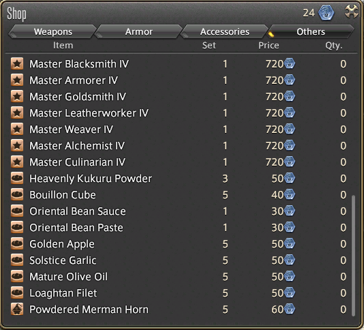Click the Qty. column header

[x=334, y=46]
